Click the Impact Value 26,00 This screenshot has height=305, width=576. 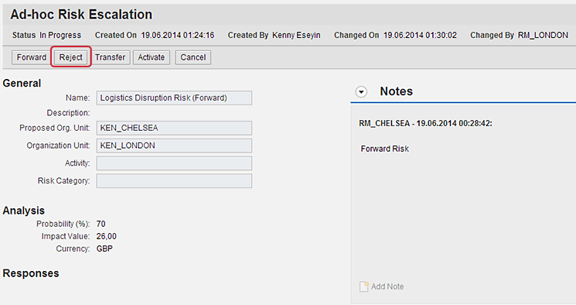tap(107, 236)
